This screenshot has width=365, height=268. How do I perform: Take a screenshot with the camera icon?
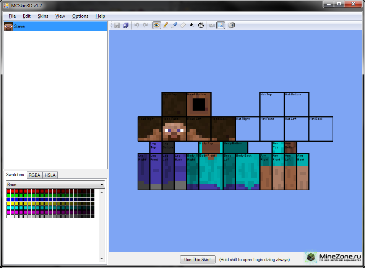231,25
